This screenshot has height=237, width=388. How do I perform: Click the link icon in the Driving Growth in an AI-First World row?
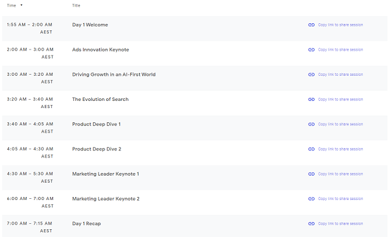point(311,75)
